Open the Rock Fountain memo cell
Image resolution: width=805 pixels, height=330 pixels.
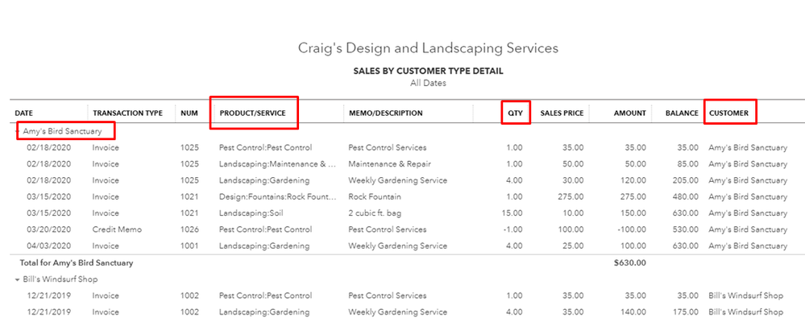[375, 196]
